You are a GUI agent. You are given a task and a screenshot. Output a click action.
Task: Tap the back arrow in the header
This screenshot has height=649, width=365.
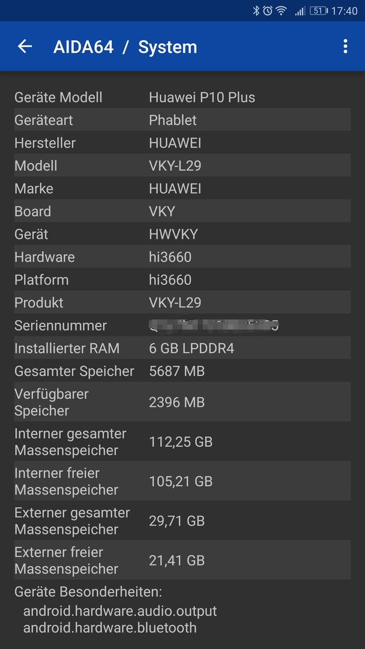coord(25,46)
